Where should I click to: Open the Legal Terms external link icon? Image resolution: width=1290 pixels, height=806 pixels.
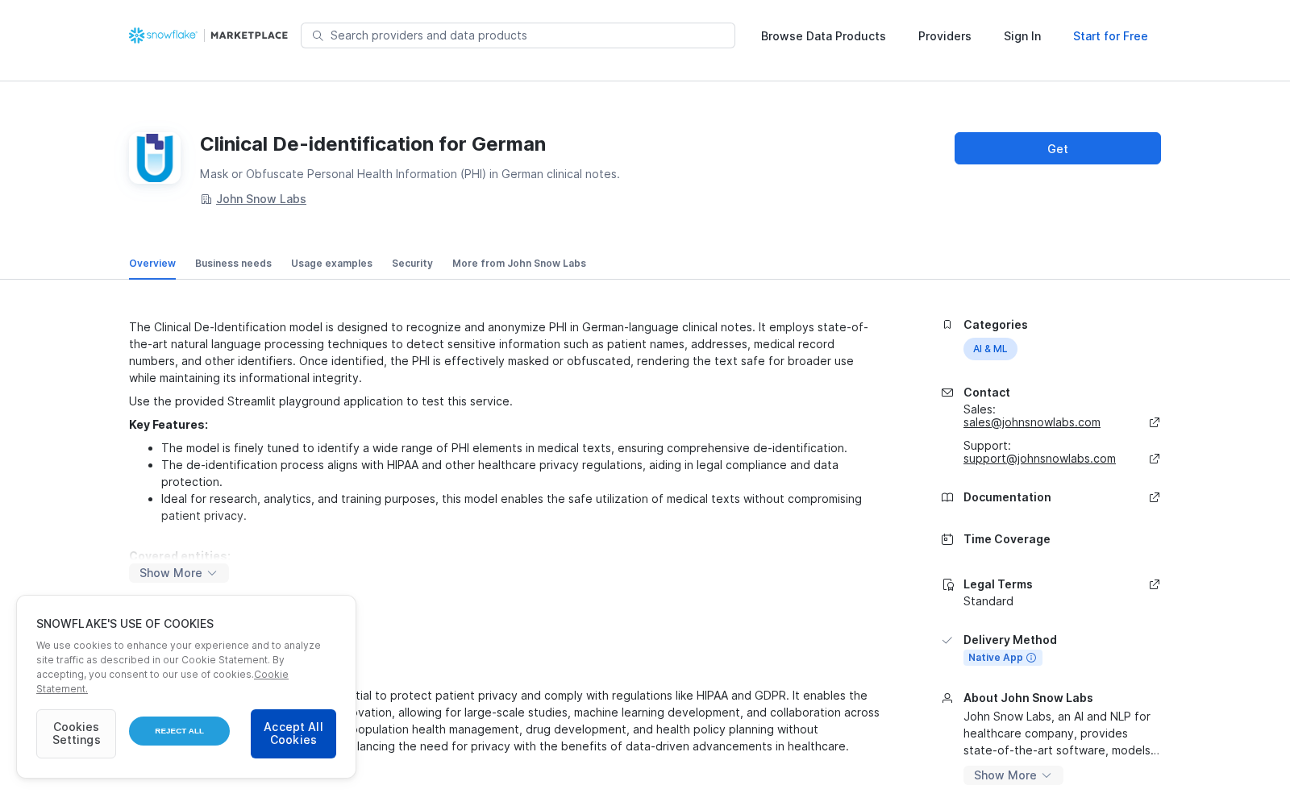tap(1155, 584)
